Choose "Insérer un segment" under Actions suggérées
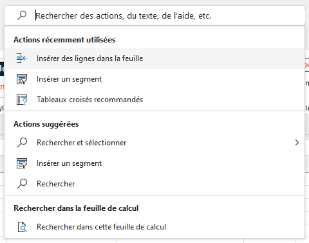The width and height of the screenshot is (309, 243). [x=154, y=163]
